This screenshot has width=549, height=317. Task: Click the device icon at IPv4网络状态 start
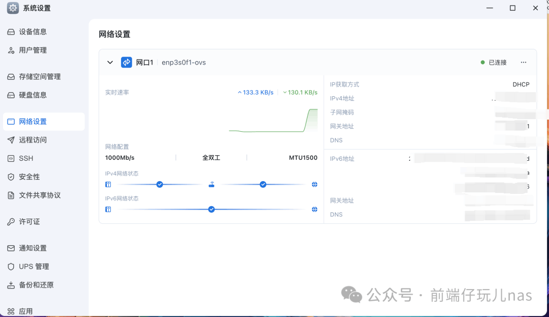point(108,185)
